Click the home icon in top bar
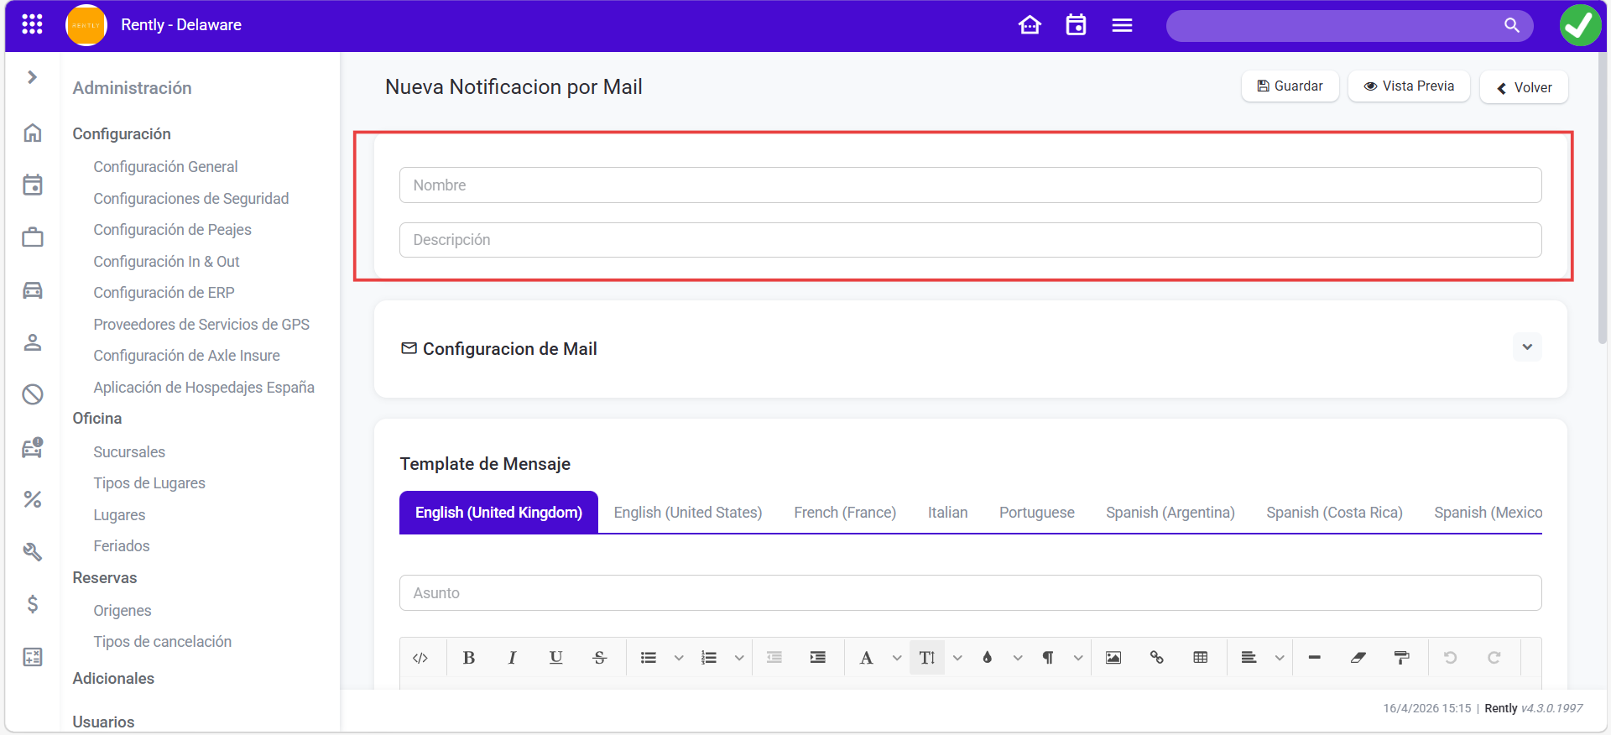The width and height of the screenshot is (1611, 735). pyautogui.click(x=1030, y=25)
